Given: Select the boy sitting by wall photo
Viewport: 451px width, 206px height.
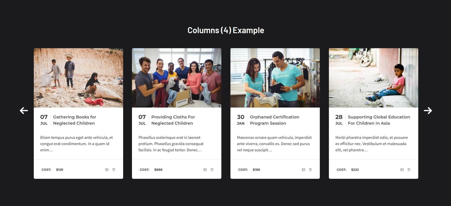Looking at the screenshot, I should click(x=374, y=78).
